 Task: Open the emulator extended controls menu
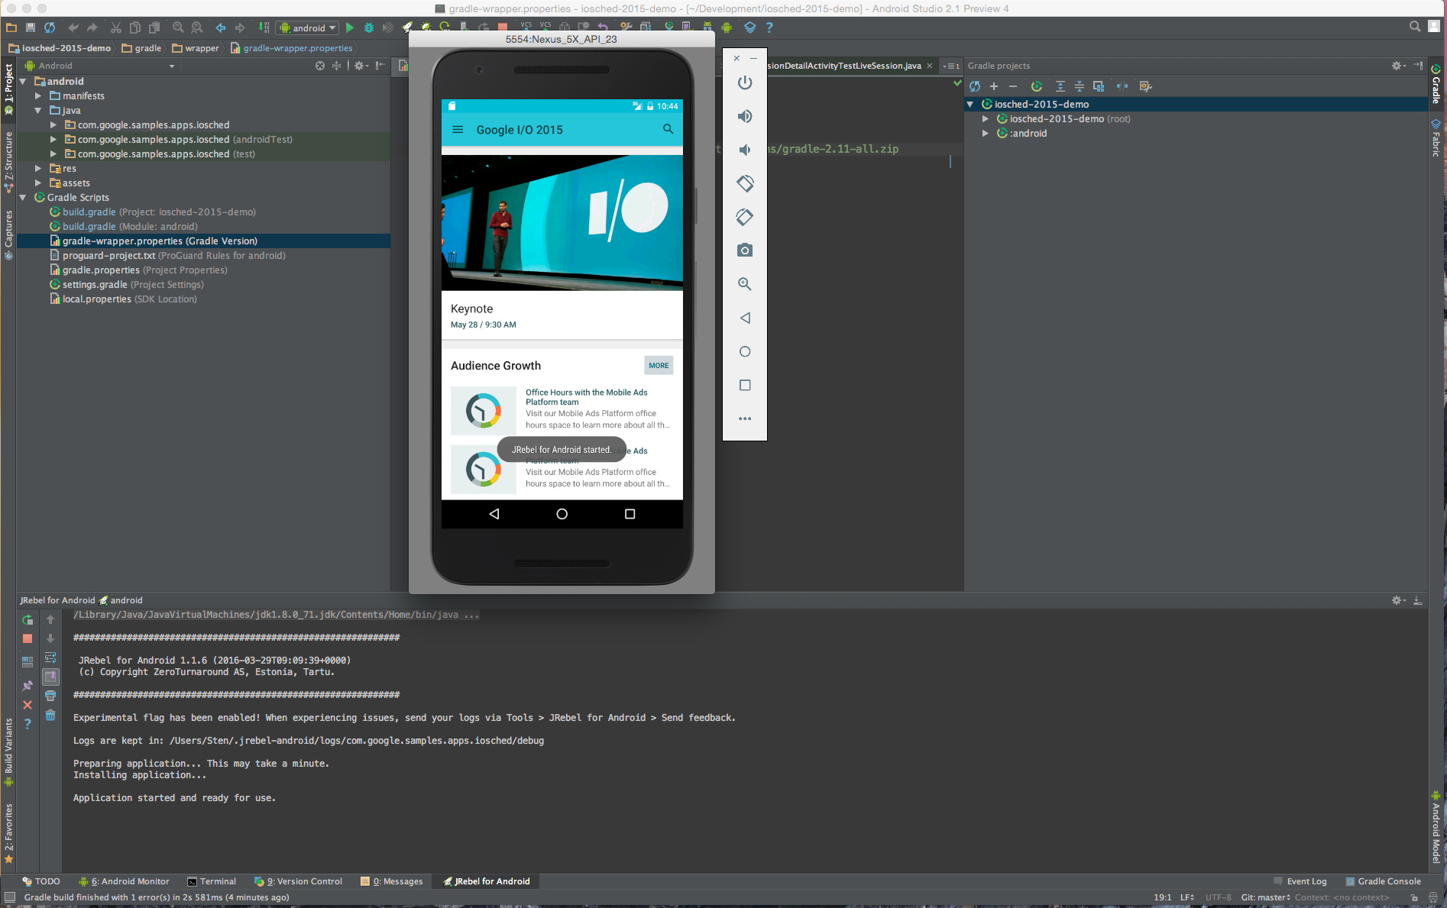(x=745, y=418)
